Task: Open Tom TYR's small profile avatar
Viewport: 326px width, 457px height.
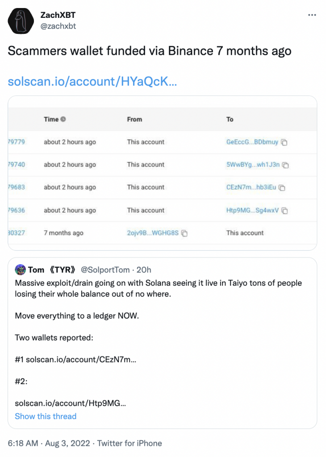Action: click(x=21, y=270)
